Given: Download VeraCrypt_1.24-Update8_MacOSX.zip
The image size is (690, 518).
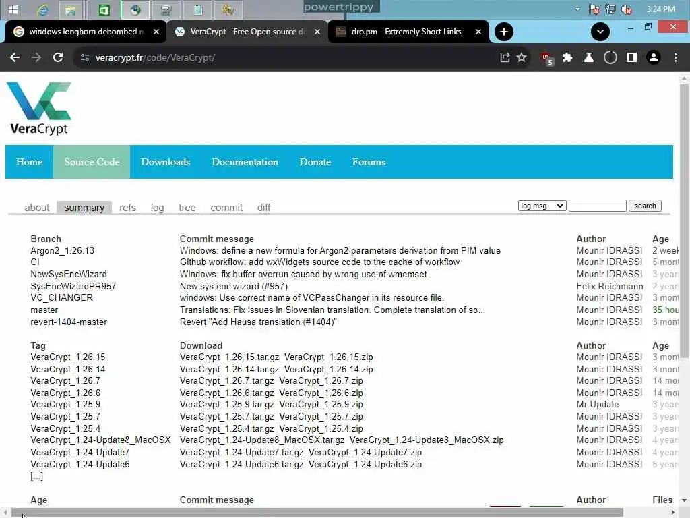Looking at the screenshot, I should pos(427,440).
